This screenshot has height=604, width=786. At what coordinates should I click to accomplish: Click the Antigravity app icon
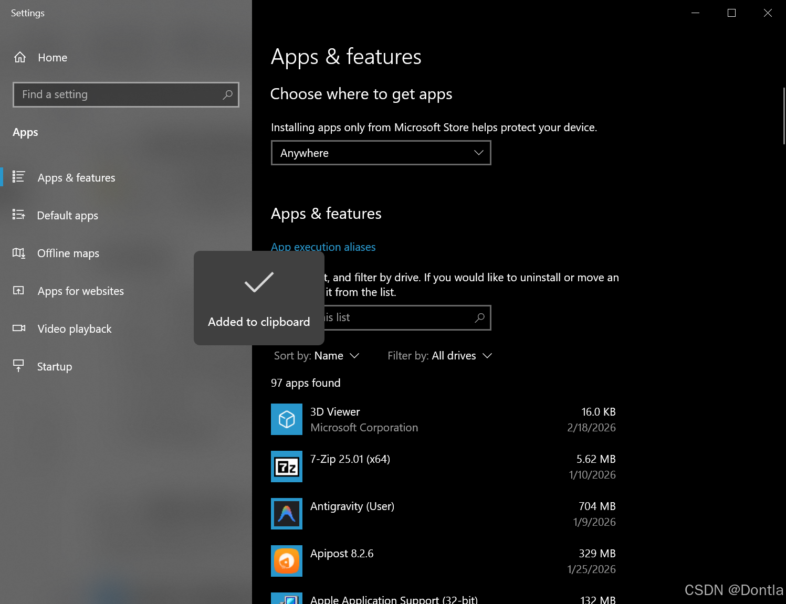[x=287, y=514]
